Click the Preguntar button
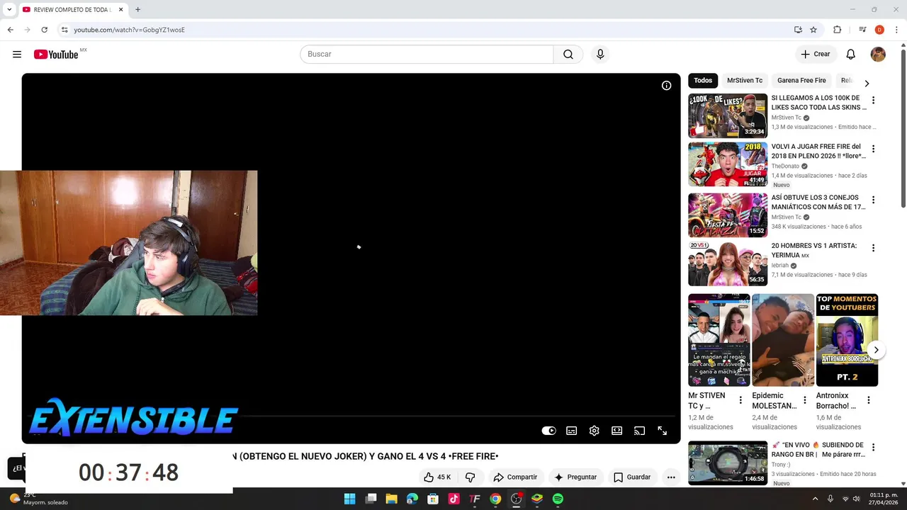 click(x=575, y=477)
